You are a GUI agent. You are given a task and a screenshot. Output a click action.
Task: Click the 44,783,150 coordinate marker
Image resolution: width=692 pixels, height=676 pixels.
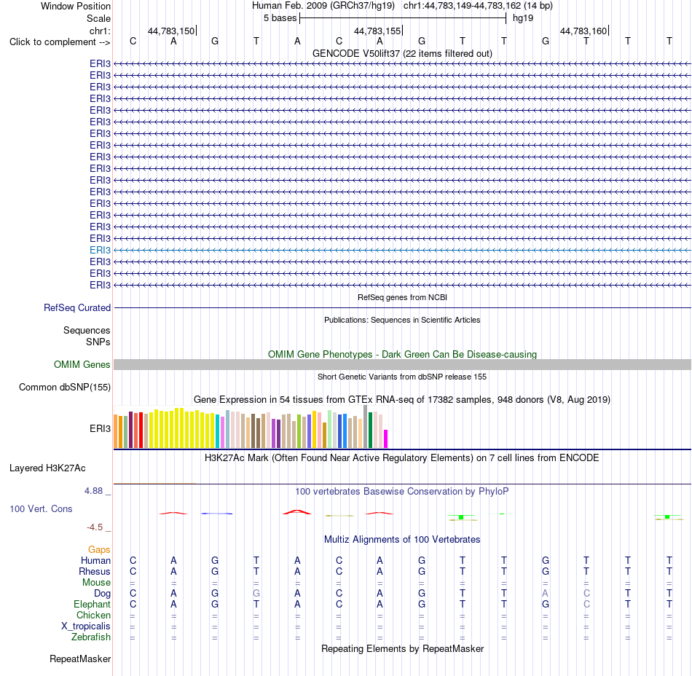click(171, 31)
